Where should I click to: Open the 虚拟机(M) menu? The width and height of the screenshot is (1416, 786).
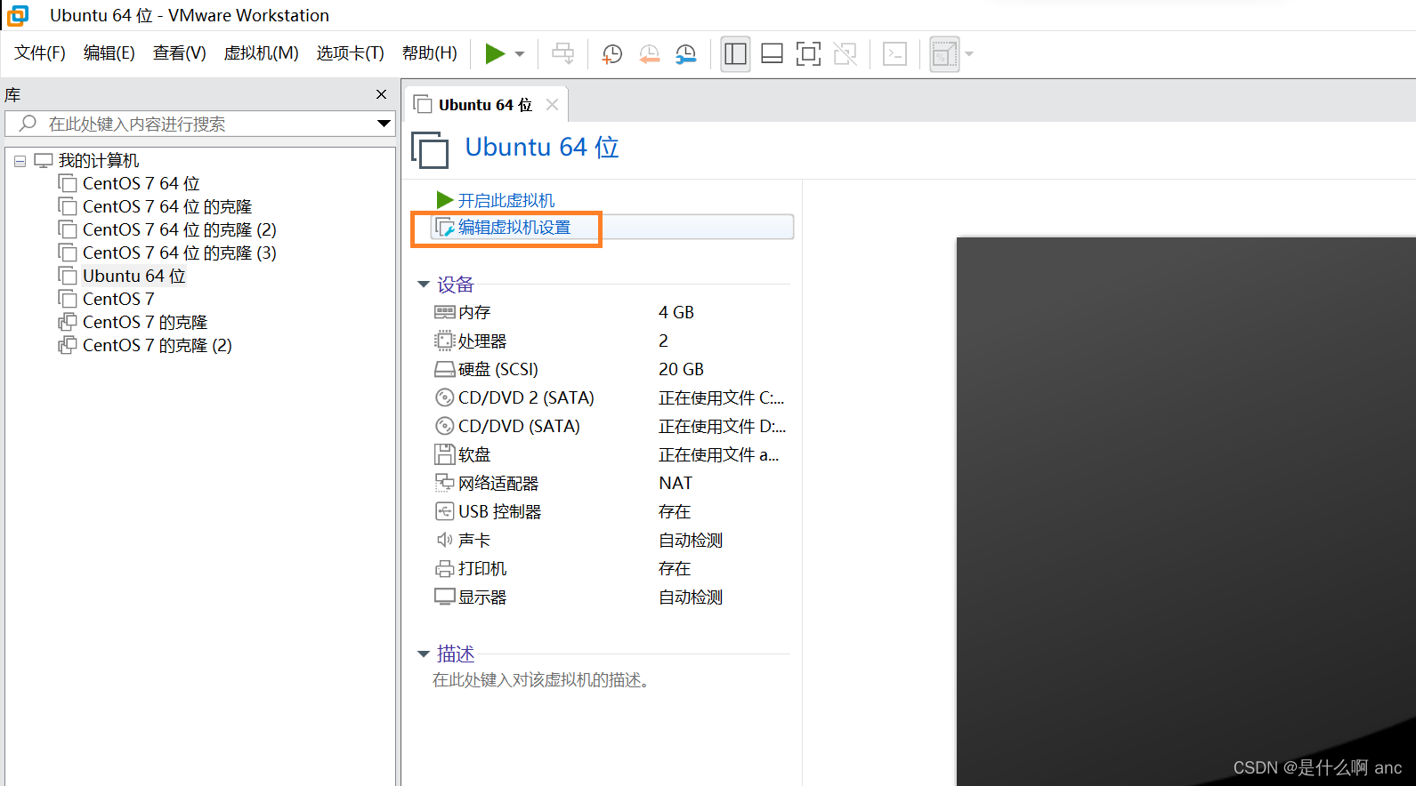tap(261, 53)
